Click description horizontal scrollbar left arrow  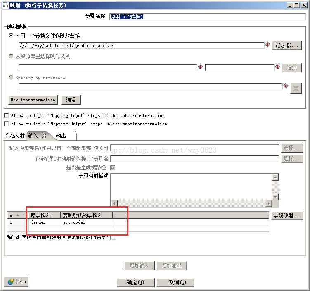tap(114, 203)
